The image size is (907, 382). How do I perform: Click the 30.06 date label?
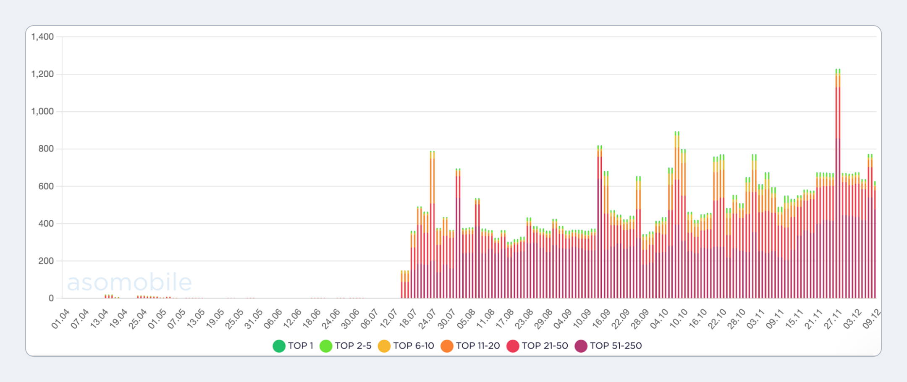(x=350, y=319)
